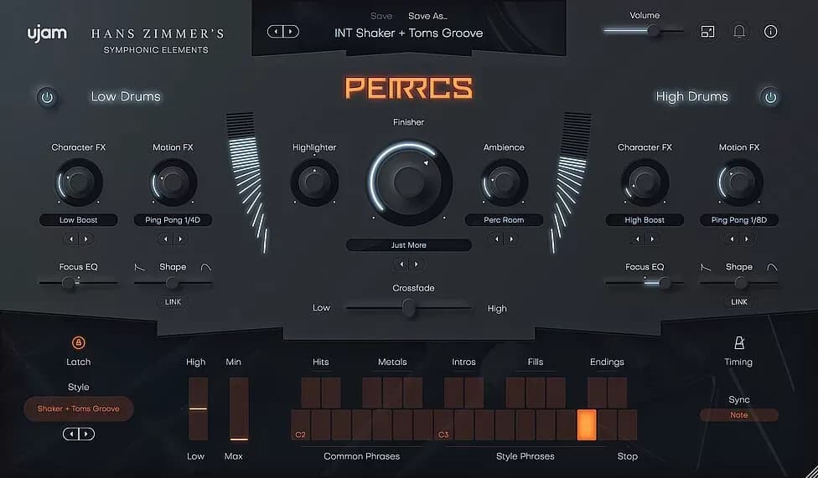Open Shaker + Toms Groove style selector
This screenshot has height=478, width=818.
click(78, 409)
